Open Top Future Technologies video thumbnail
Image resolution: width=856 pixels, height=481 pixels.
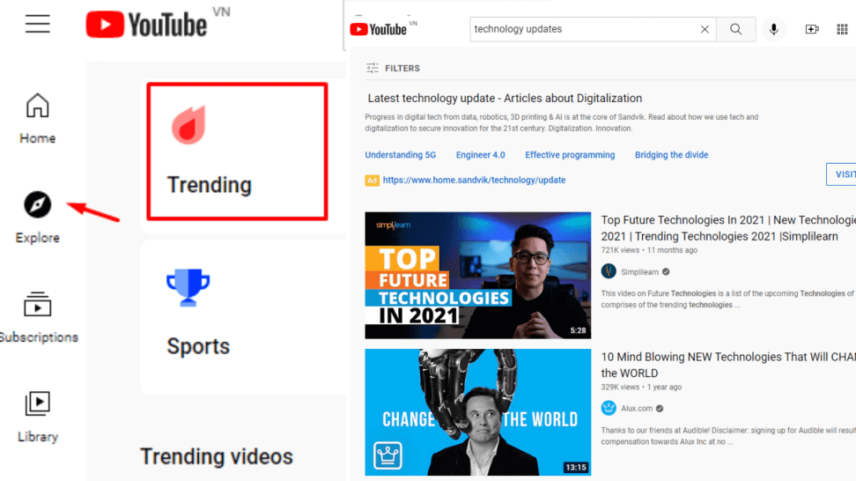click(x=477, y=275)
